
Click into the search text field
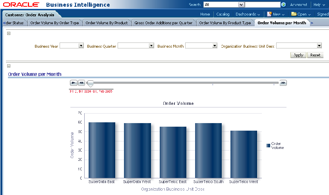(263, 5)
